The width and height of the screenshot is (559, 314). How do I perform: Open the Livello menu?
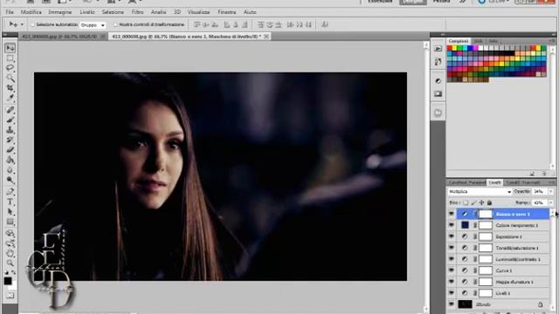coord(87,12)
